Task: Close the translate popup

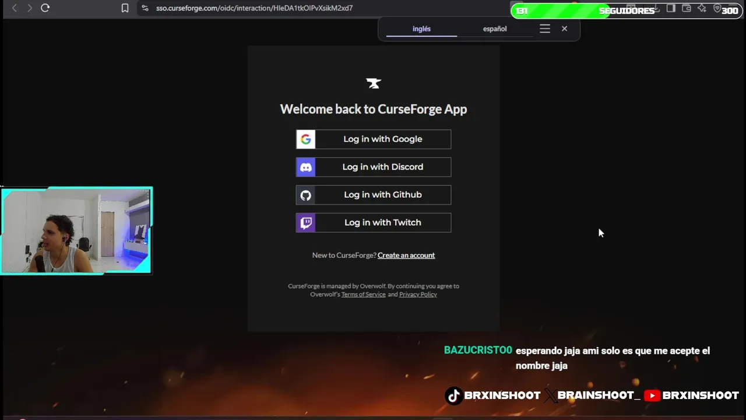Action: [x=564, y=29]
